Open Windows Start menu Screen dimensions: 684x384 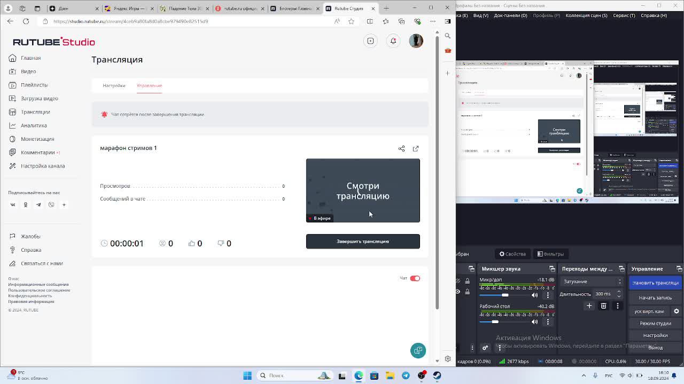coord(247,375)
